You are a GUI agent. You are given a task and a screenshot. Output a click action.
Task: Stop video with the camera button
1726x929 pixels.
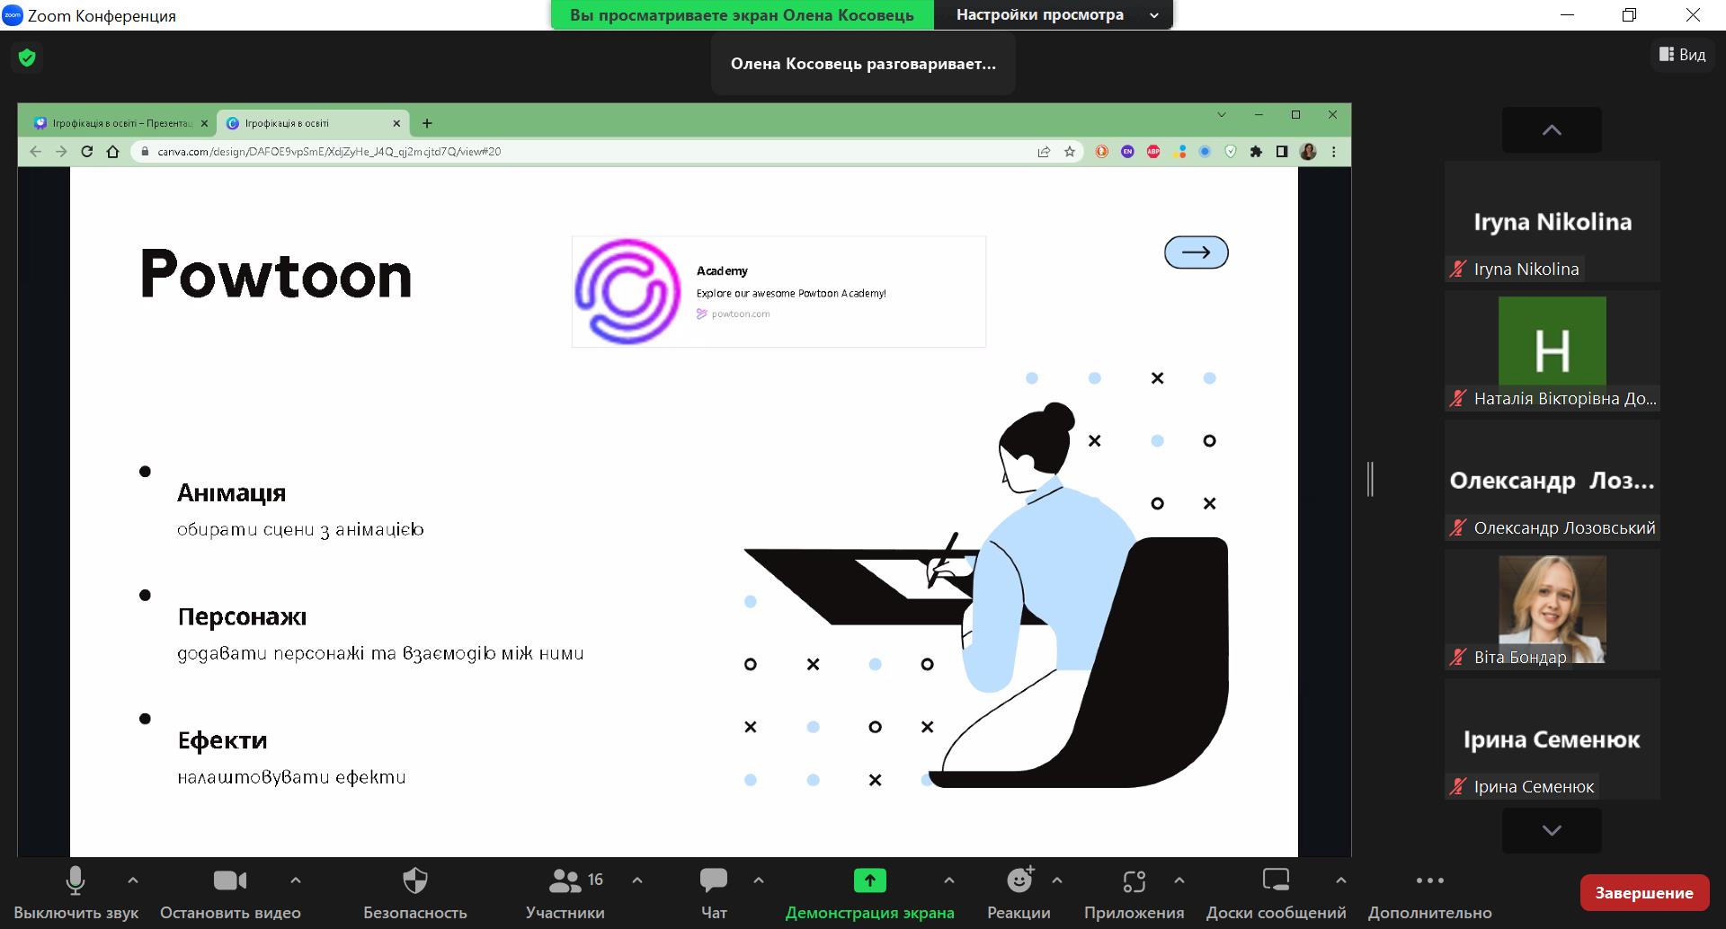tap(230, 881)
